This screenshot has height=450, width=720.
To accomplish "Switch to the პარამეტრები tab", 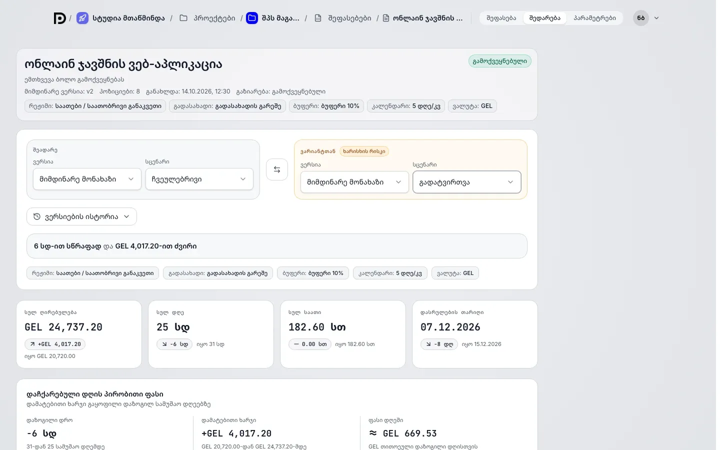I will (595, 18).
